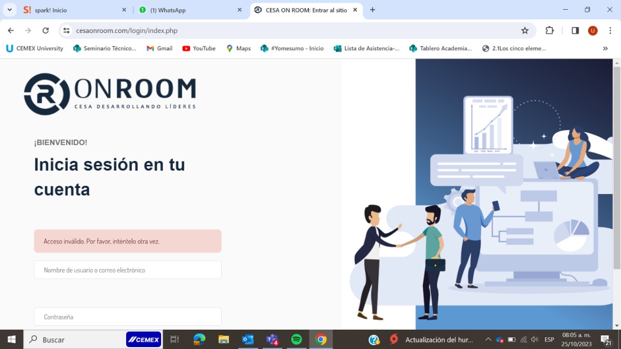This screenshot has width=621, height=349.
Task: Expand the tab search dropdown arrow
Action: [x=9, y=10]
